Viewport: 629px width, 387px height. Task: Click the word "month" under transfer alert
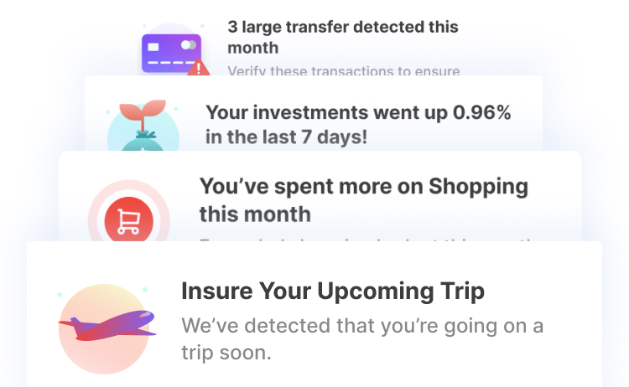click(253, 48)
